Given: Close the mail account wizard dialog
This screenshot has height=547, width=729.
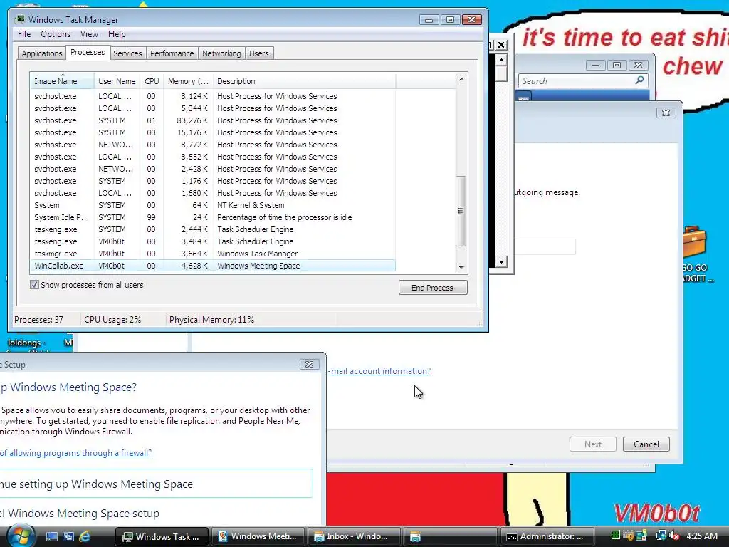Looking at the screenshot, I should tap(666, 113).
